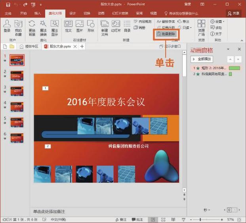Click 全部播放 in animation pane
The width and height of the screenshot is (246, 223).
pos(202,59)
